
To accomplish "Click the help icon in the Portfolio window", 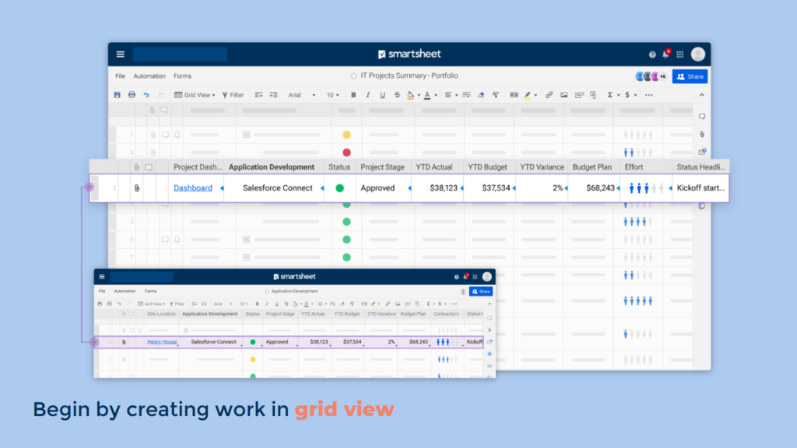I will [x=652, y=54].
